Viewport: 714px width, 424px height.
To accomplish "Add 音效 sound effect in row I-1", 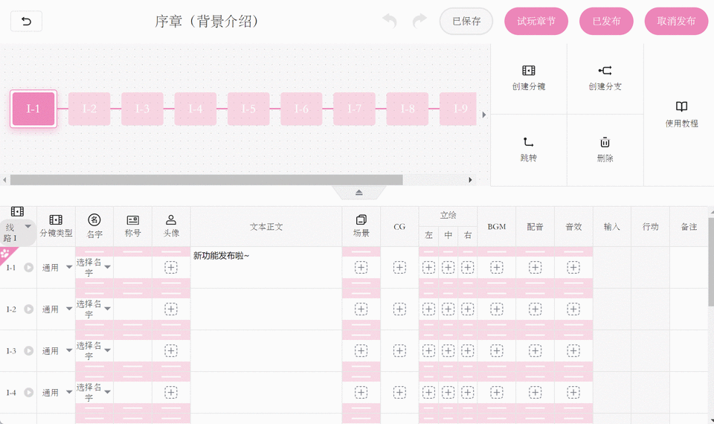I will pos(573,267).
